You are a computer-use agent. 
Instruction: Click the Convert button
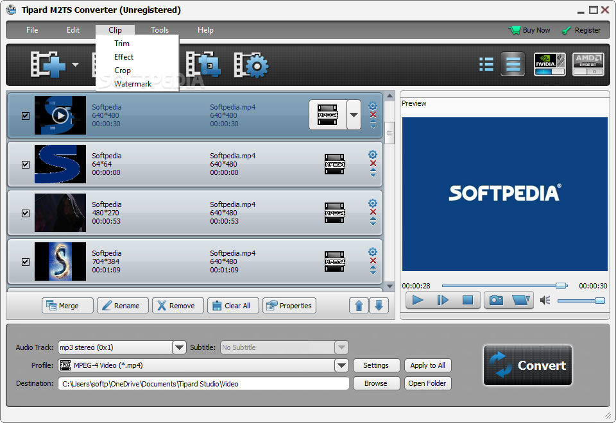coord(527,365)
